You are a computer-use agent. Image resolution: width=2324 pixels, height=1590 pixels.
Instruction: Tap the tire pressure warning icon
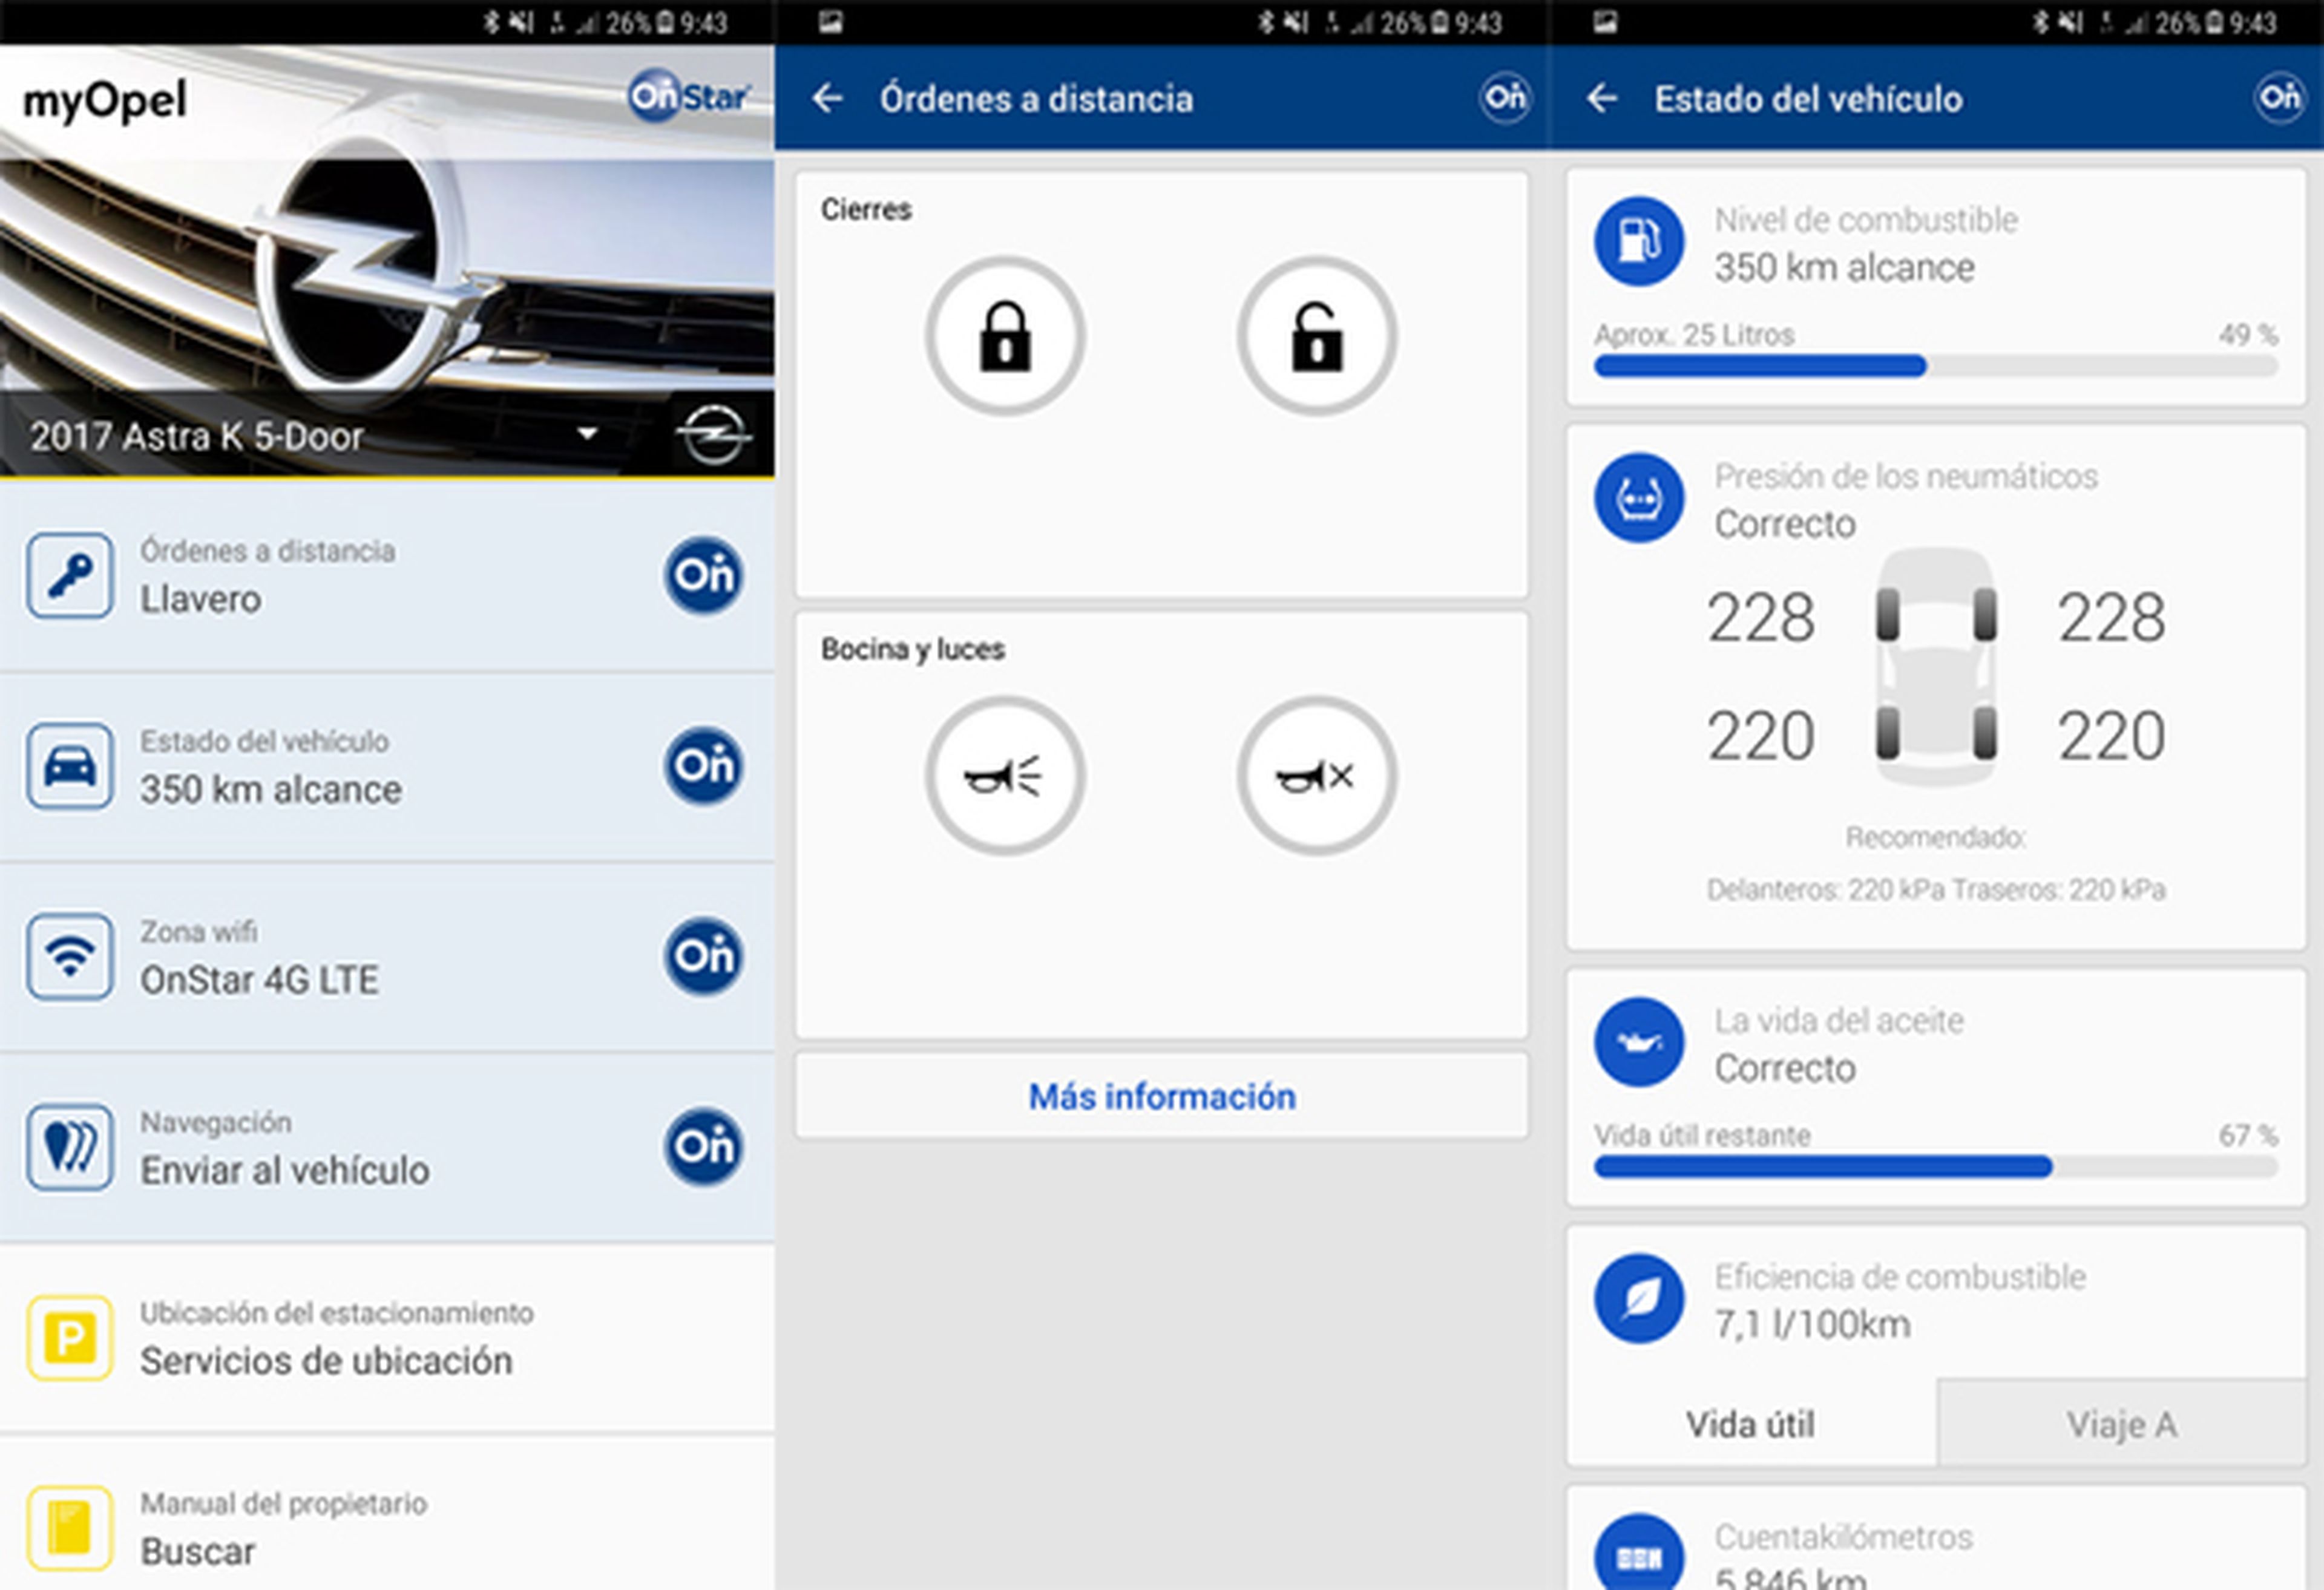(x=1639, y=498)
